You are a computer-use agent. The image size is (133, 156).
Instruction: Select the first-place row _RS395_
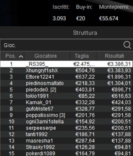coord(66,64)
